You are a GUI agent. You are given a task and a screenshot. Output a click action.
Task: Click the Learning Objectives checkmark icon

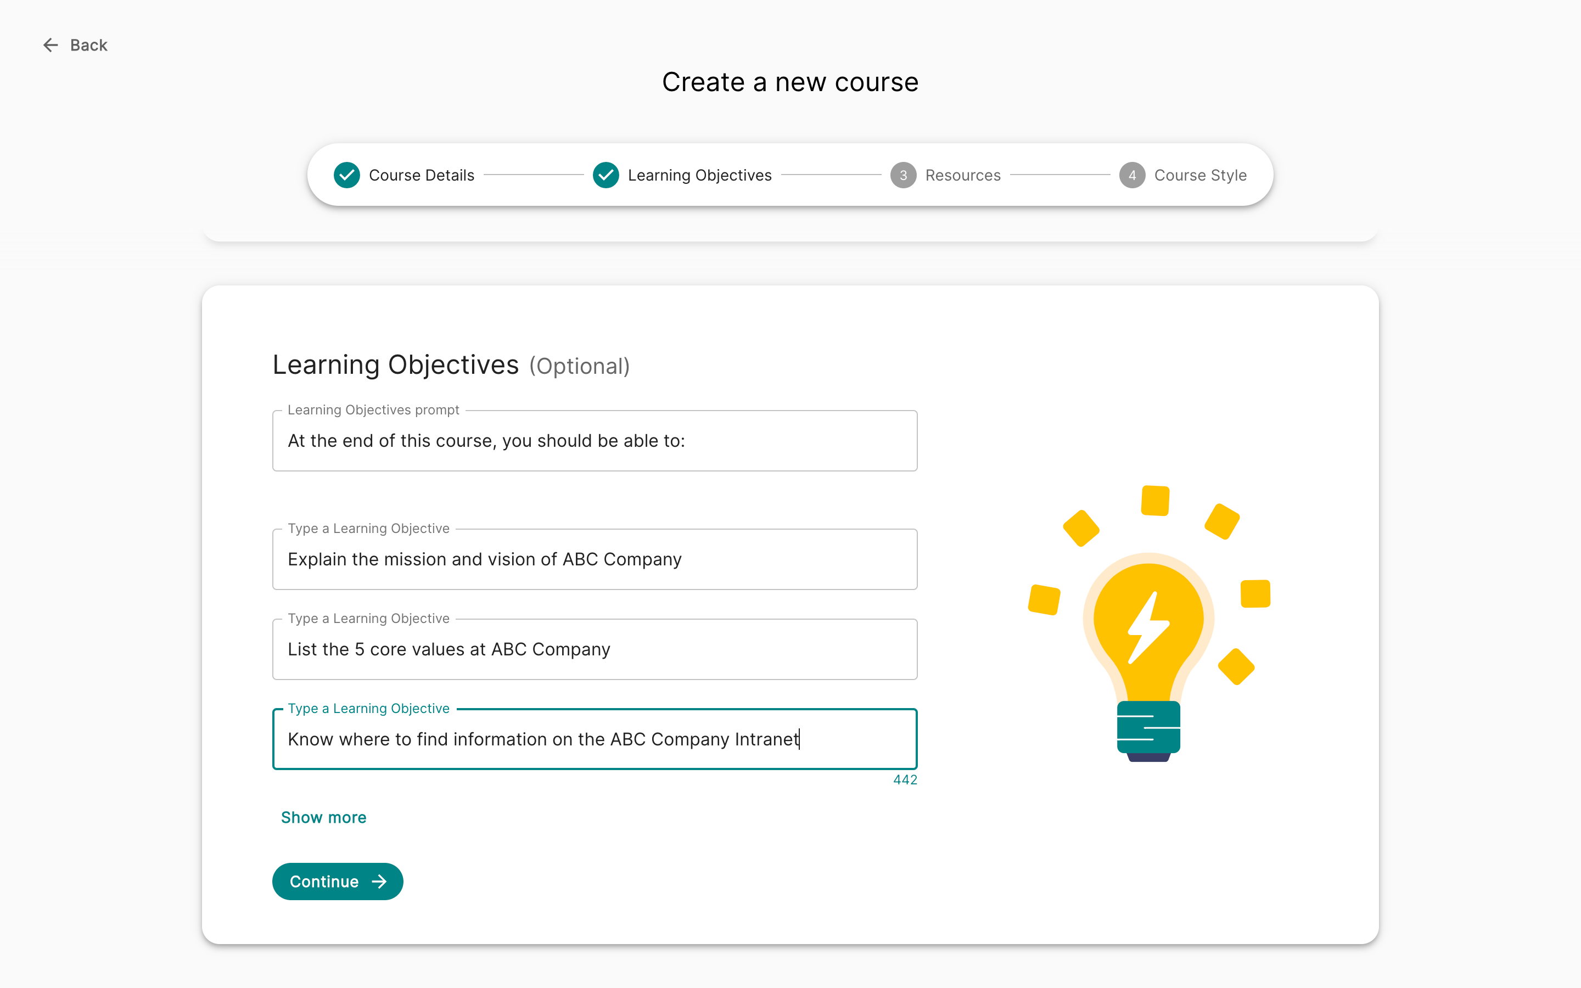[606, 175]
